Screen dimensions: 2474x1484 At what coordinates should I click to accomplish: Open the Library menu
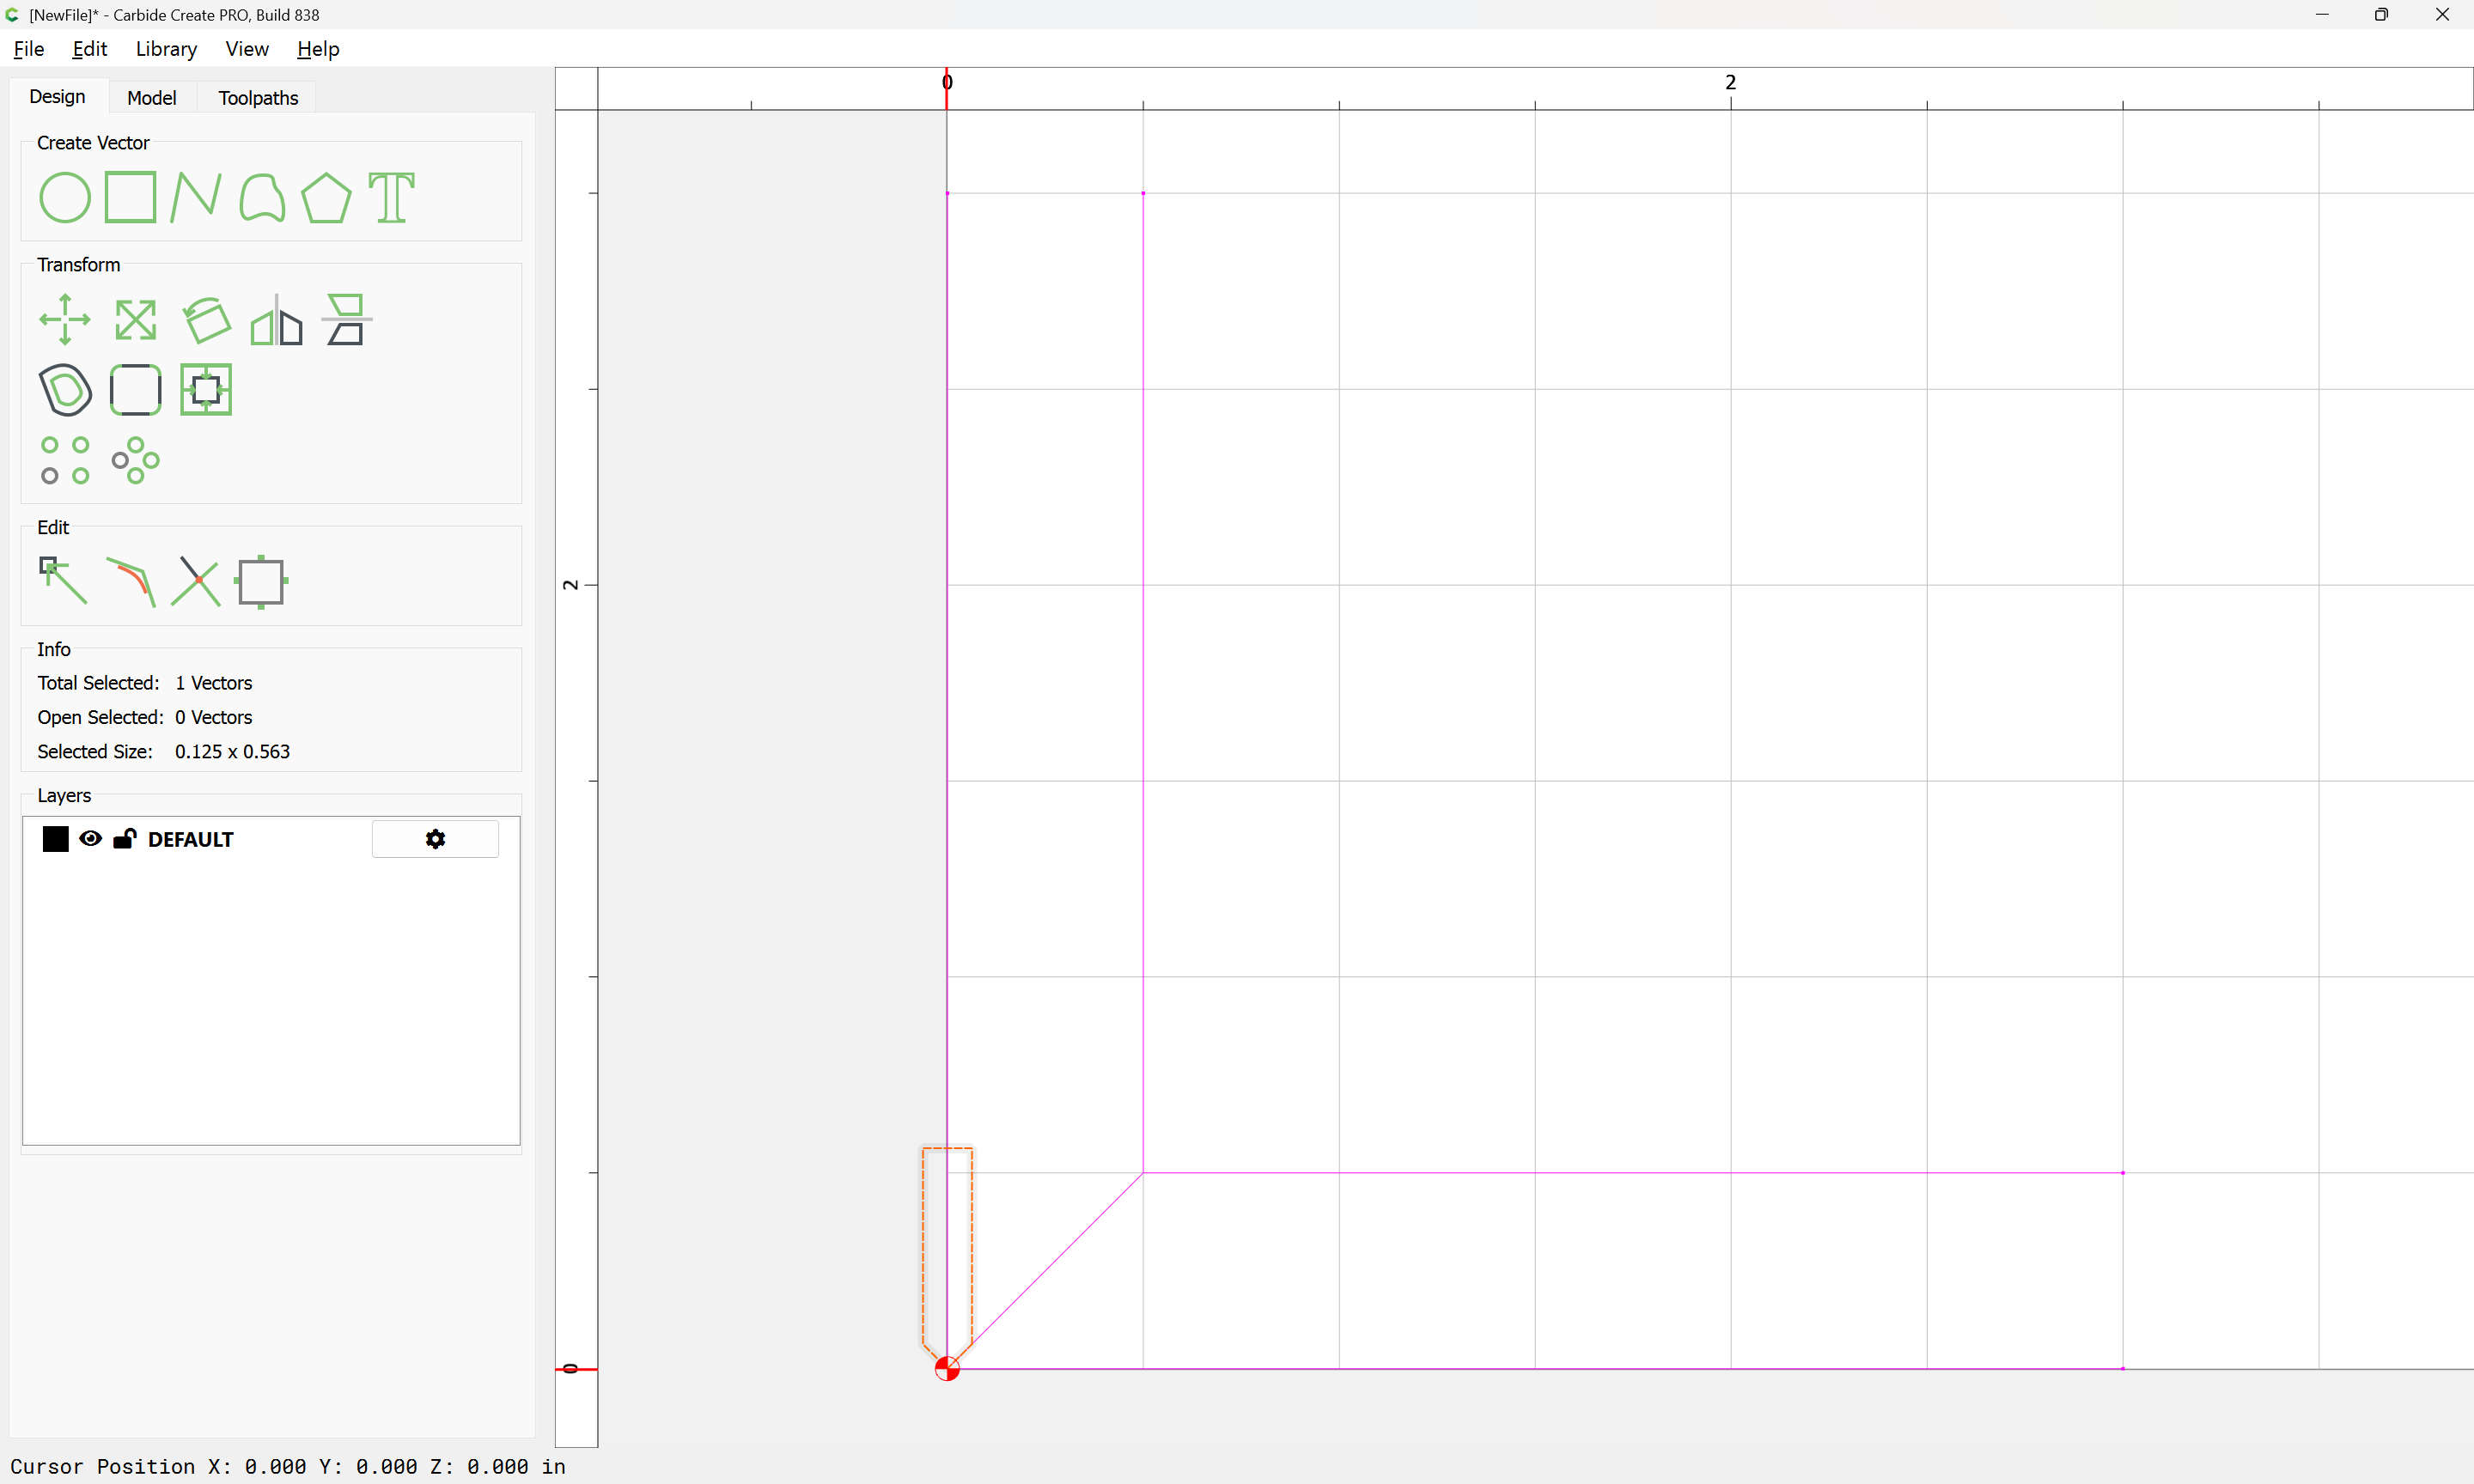166,49
